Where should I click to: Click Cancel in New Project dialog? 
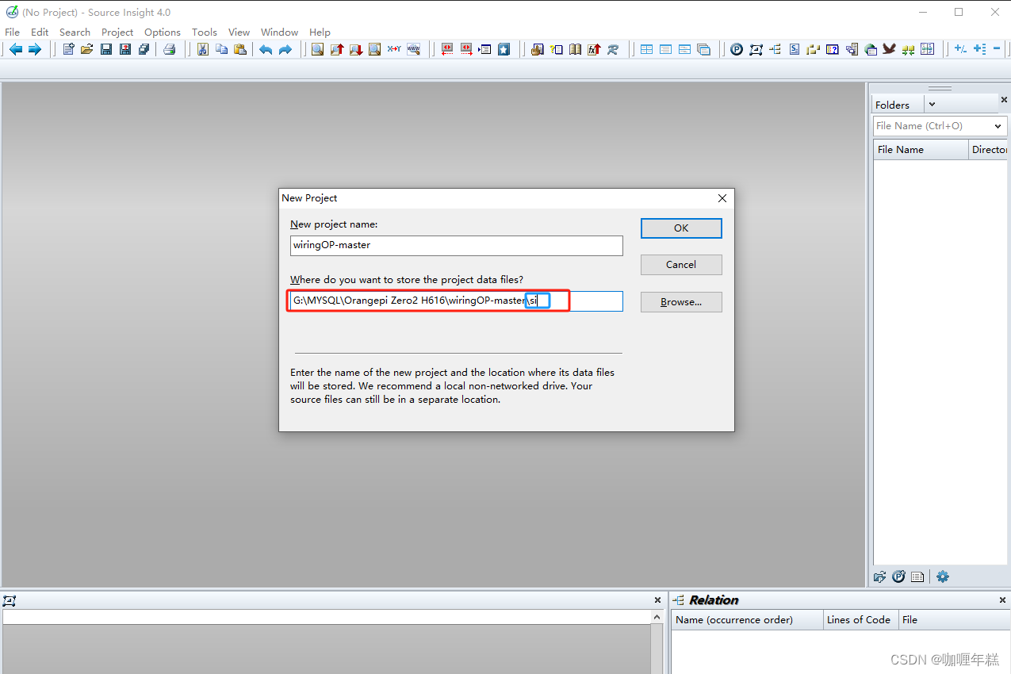681,265
